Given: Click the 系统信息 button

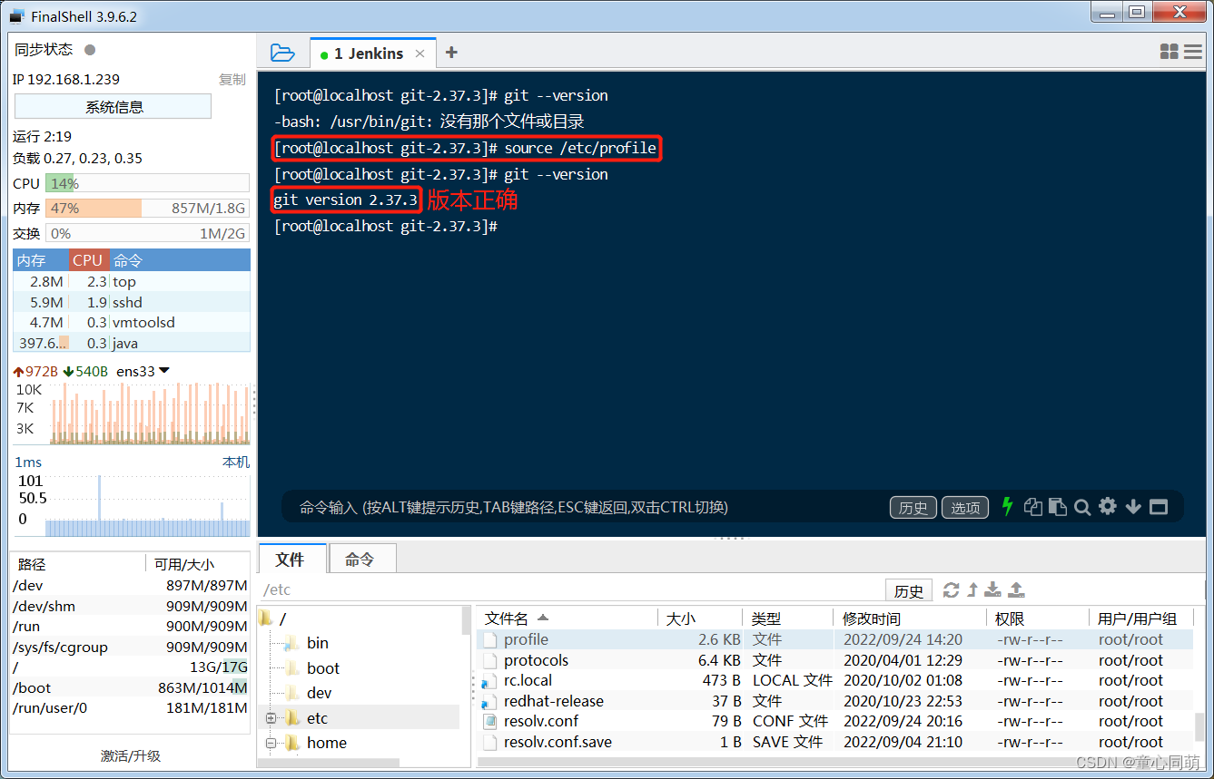Looking at the screenshot, I should point(114,107).
